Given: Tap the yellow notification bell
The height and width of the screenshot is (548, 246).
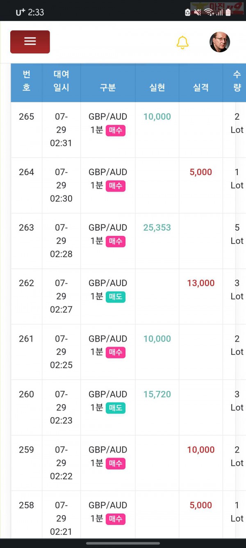Looking at the screenshot, I should point(182,42).
